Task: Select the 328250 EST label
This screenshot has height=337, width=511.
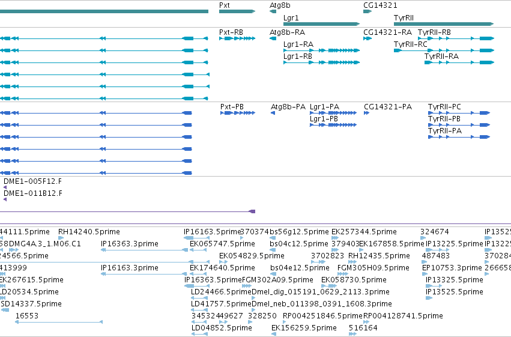Action: [x=262, y=316]
